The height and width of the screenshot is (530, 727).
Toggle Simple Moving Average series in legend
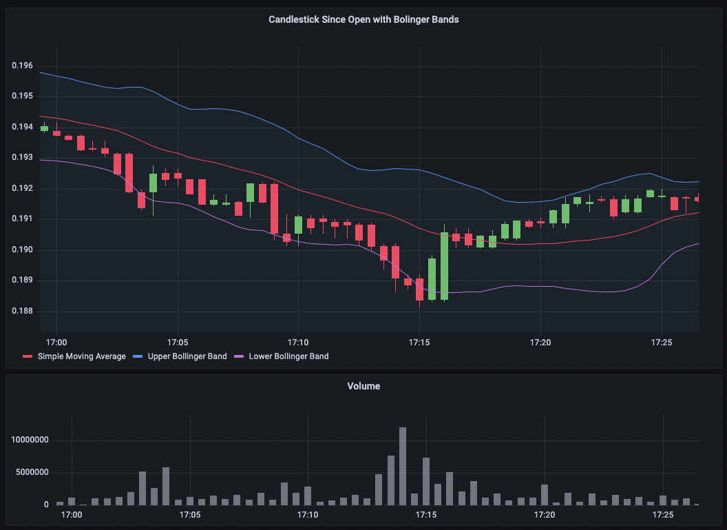click(x=81, y=356)
